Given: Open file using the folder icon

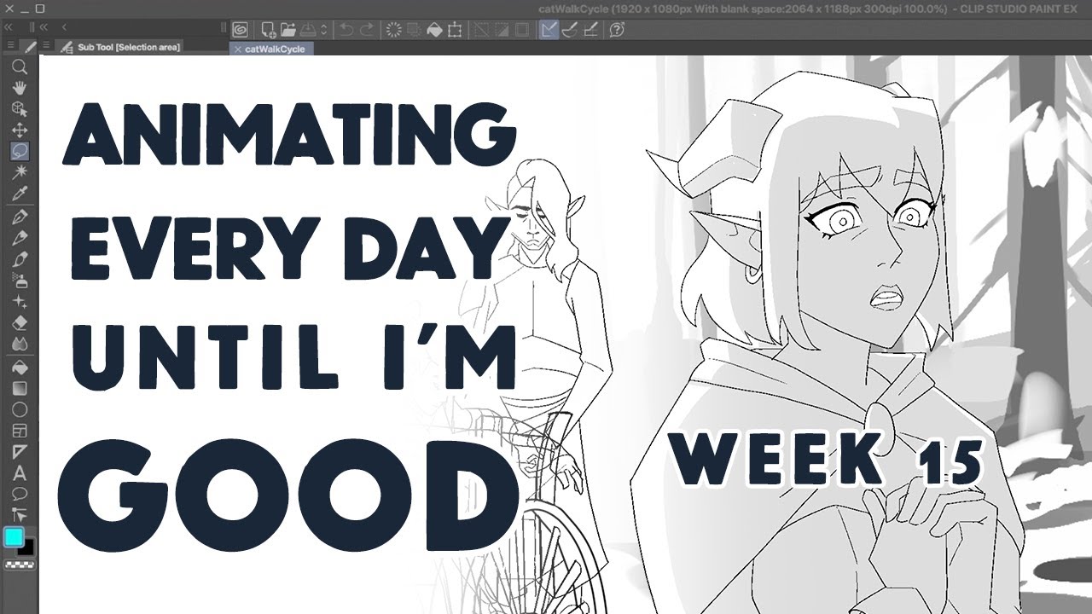Looking at the screenshot, I should (x=288, y=30).
